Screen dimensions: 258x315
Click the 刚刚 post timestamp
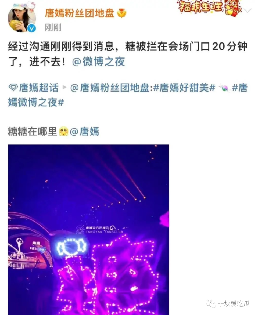pyautogui.click(x=53, y=27)
